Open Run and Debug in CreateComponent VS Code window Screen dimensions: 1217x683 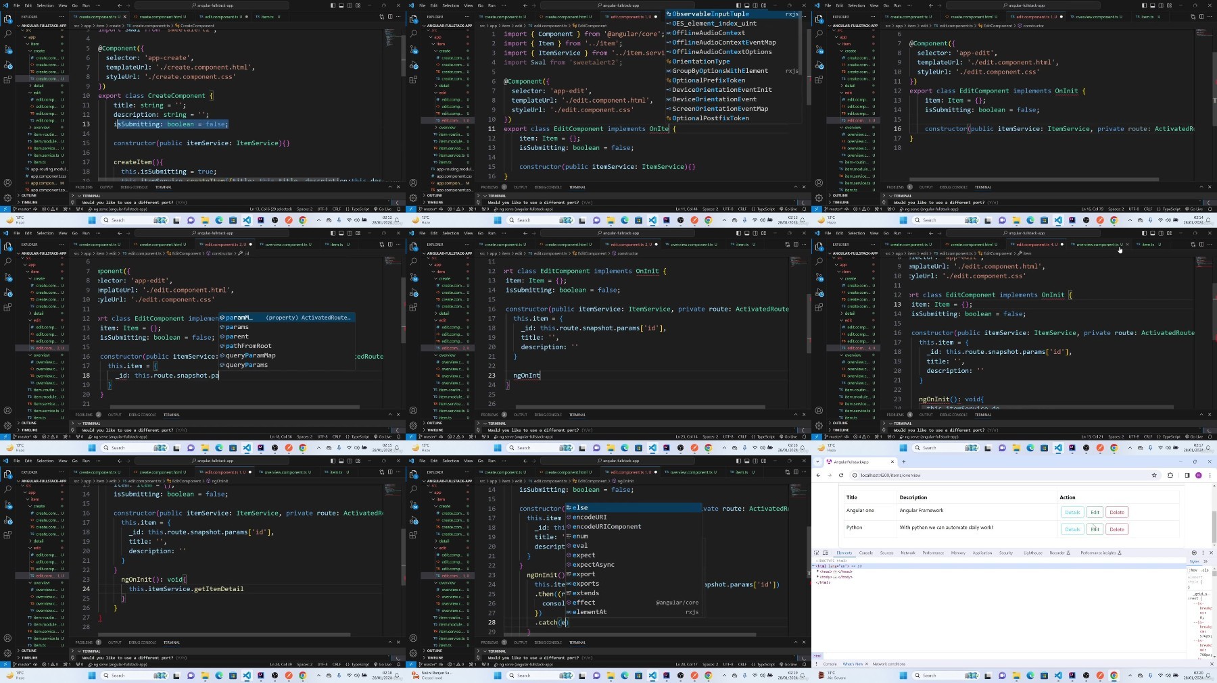pyautogui.click(x=8, y=65)
